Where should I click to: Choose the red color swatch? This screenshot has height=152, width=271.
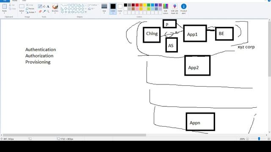pos(137,5)
